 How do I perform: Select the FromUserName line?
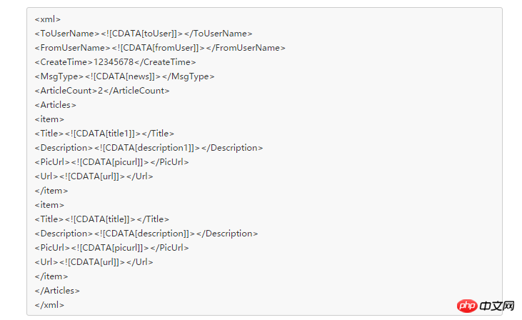click(159, 48)
